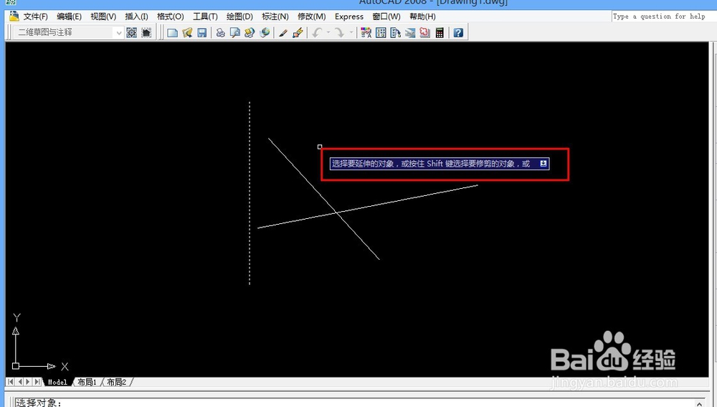Open the QuickCalc calculator icon
The image size is (717, 407).
[440, 32]
